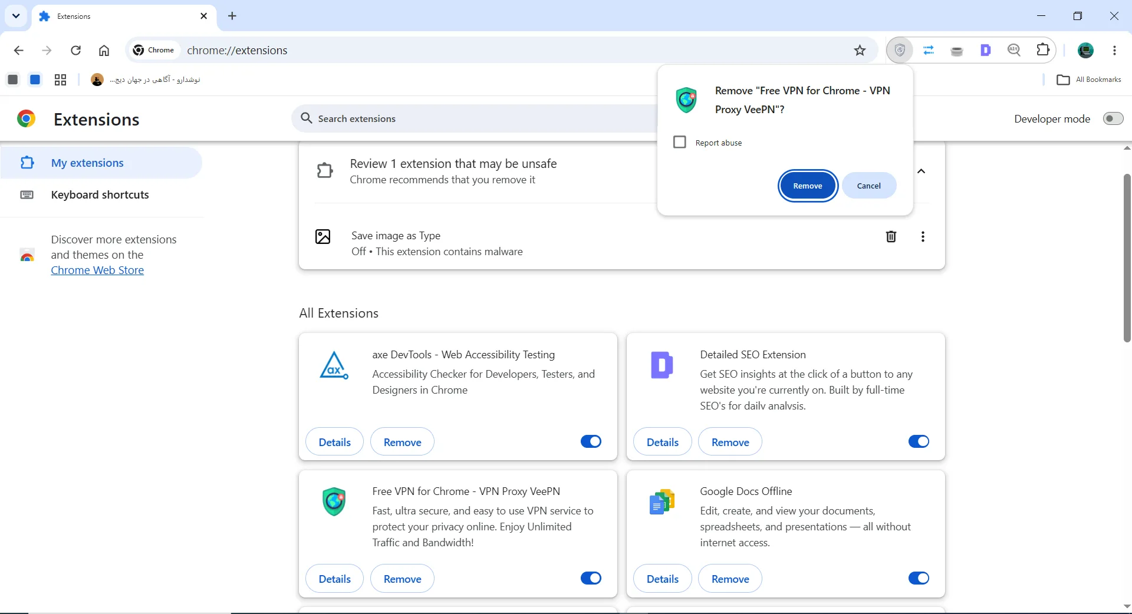Image resolution: width=1132 pixels, height=614 pixels.
Task: Open a new tab
Action: point(232,16)
